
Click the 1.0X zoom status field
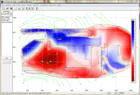tap(116, 93)
